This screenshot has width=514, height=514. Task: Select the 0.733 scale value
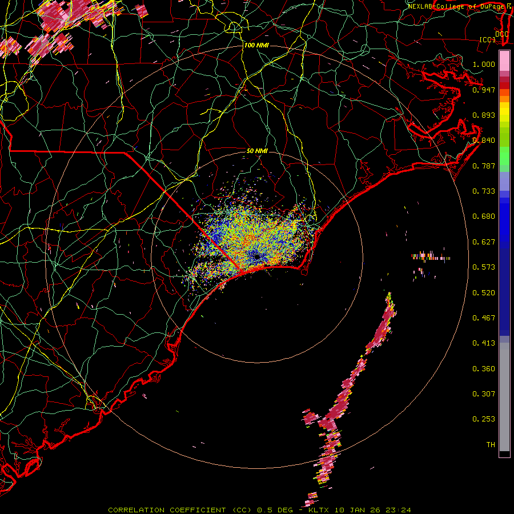point(484,191)
